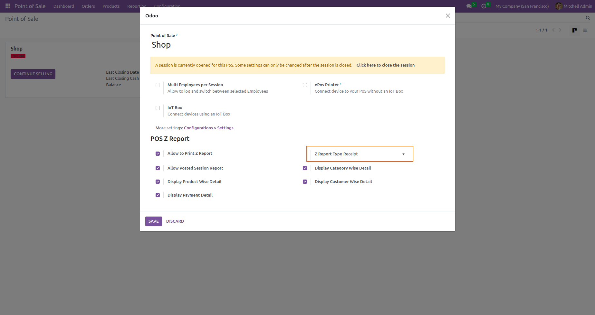This screenshot has width=595, height=315.
Task: Open the messages chat icon
Action: point(469,6)
